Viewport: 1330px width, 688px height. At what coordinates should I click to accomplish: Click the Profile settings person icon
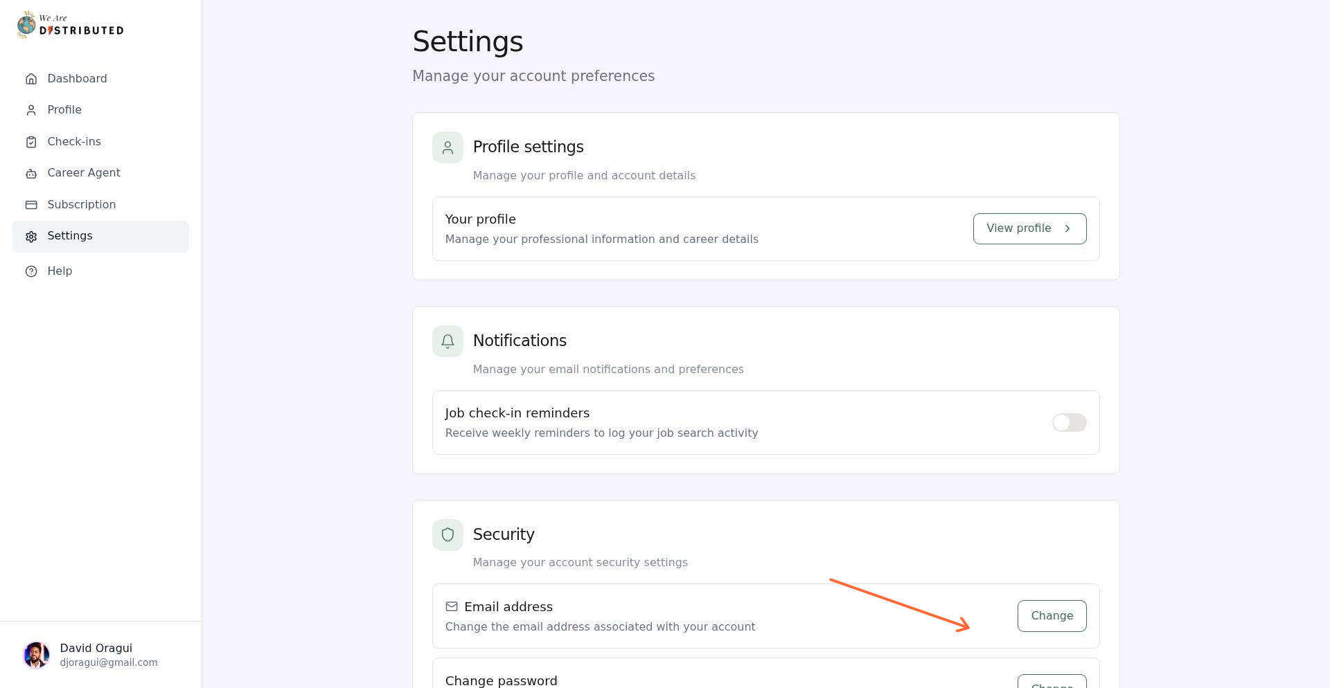[447, 147]
